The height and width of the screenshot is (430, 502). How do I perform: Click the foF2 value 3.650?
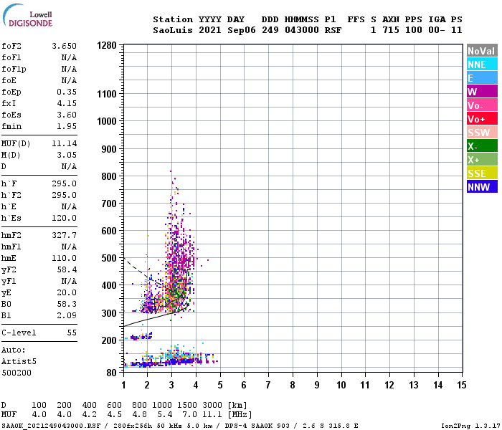coord(65,46)
